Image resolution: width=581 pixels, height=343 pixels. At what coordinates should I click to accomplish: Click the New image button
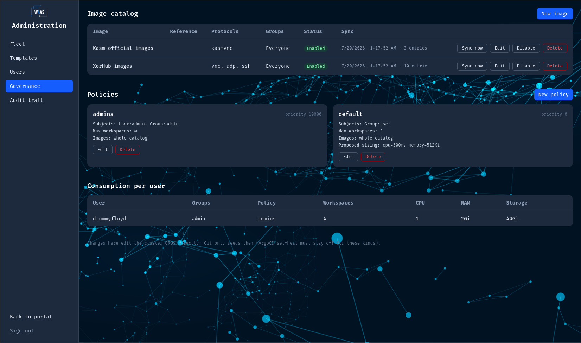click(555, 14)
